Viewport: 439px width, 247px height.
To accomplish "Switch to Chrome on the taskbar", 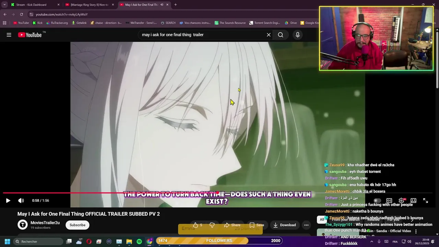I will [149, 242].
